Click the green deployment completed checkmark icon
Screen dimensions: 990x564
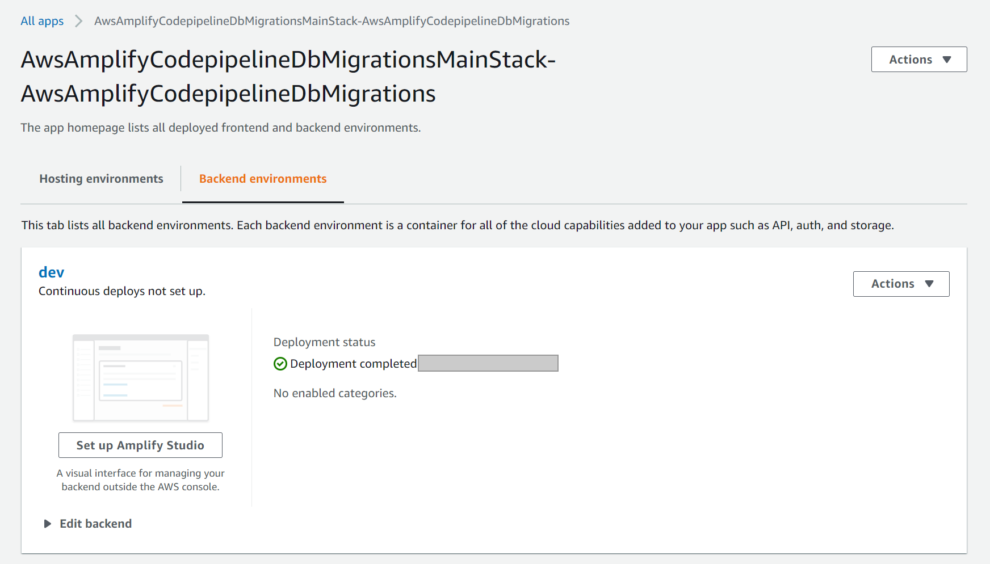pos(280,364)
